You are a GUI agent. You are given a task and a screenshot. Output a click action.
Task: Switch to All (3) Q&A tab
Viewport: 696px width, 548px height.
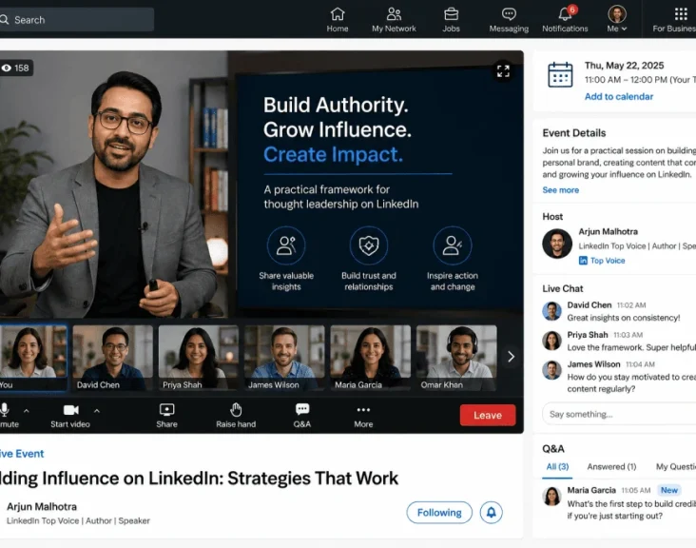coord(557,467)
